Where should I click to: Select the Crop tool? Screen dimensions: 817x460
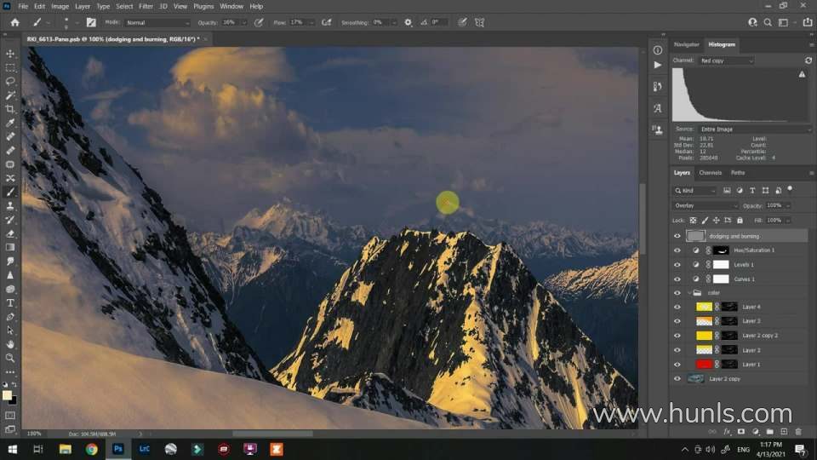(x=10, y=109)
